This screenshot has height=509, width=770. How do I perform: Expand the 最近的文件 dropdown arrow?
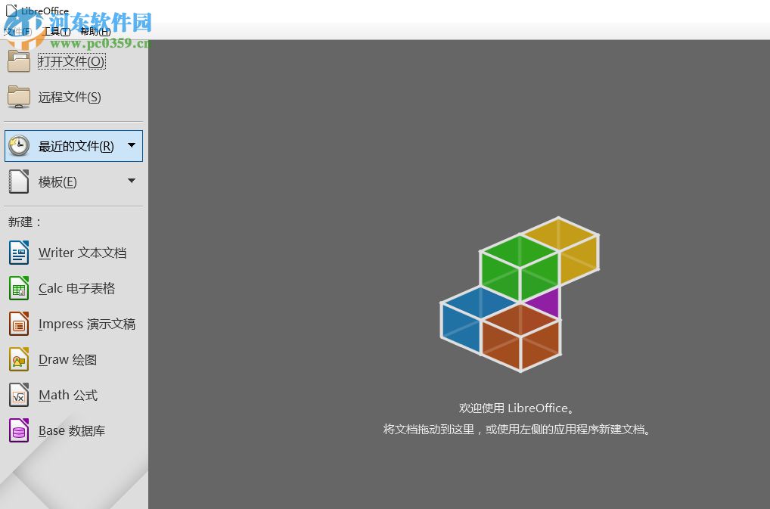(x=130, y=145)
